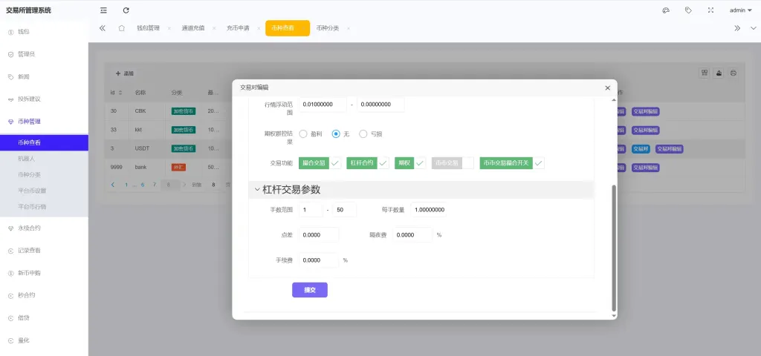The height and width of the screenshot is (356, 761).
Task: Click the print icon above table
Action: [x=734, y=73]
